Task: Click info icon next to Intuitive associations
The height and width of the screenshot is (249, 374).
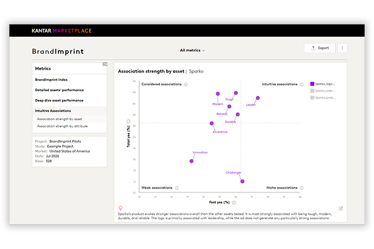Action: tap(301, 84)
